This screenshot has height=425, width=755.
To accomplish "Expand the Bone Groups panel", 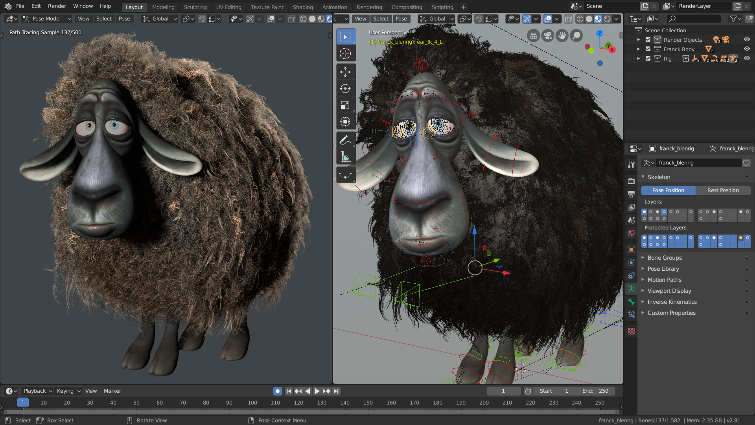I will [x=665, y=258].
